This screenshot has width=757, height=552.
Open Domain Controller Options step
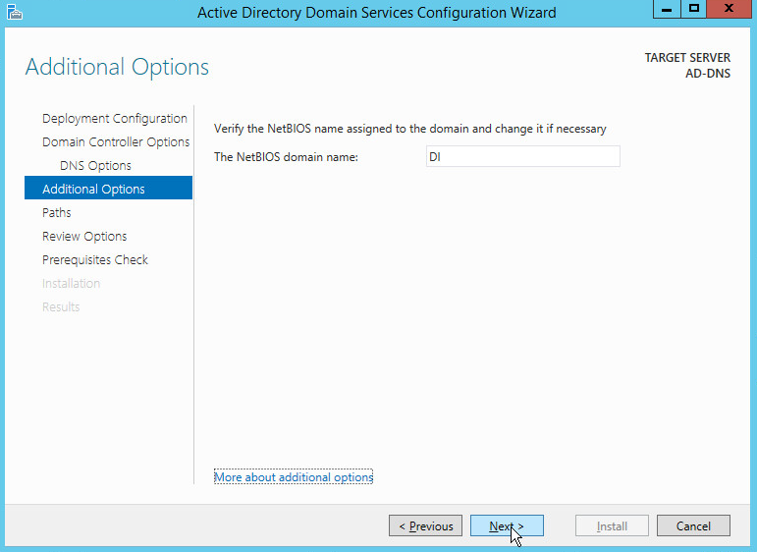116,142
